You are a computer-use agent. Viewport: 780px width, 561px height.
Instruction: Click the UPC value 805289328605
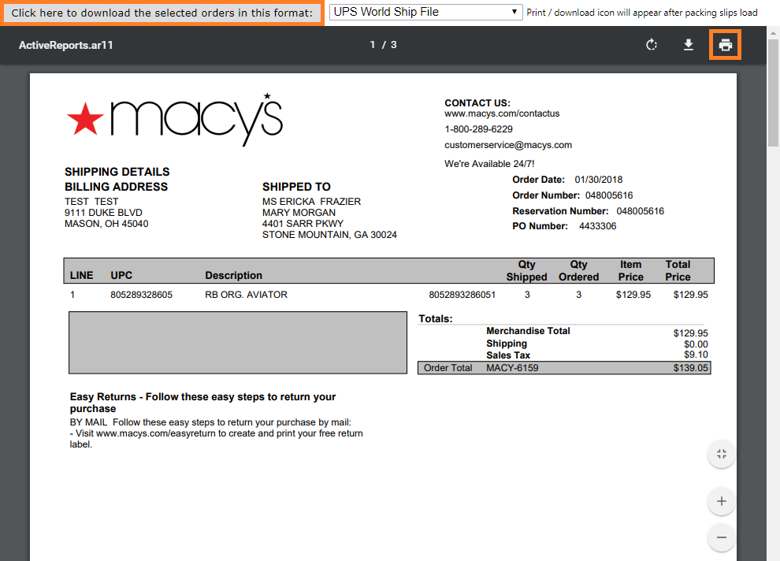point(141,295)
